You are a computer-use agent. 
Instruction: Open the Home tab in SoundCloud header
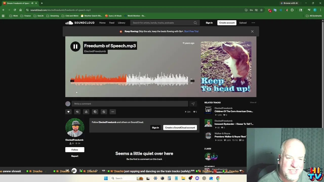coord(102,23)
